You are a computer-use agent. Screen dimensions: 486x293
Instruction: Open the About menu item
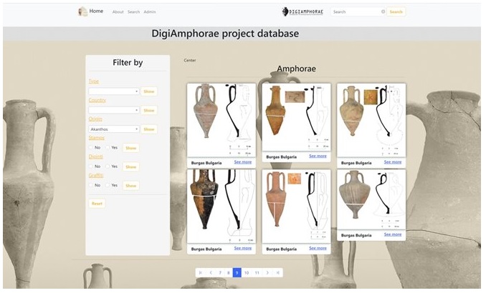(x=118, y=12)
